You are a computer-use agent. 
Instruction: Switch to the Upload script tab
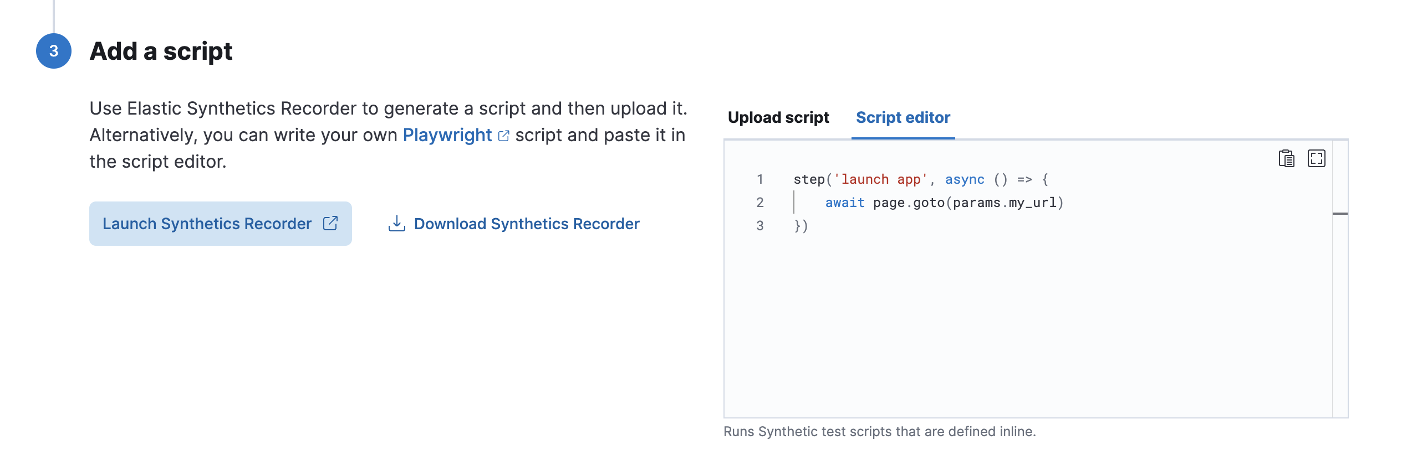778,117
